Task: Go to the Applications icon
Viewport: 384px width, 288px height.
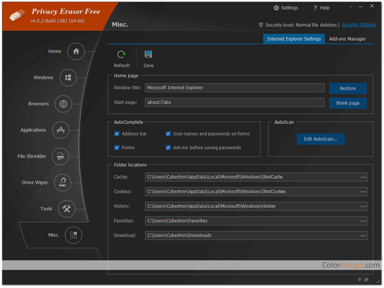Action: point(61,130)
